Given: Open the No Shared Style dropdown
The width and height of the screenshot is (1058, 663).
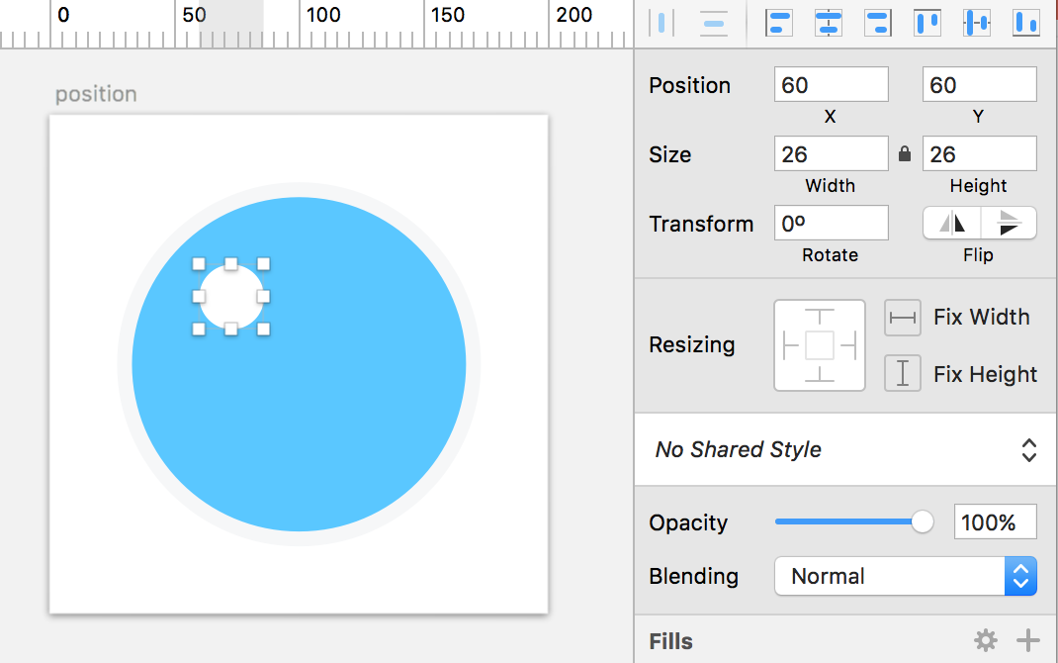Looking at the screenshot, I should point(845,449).
